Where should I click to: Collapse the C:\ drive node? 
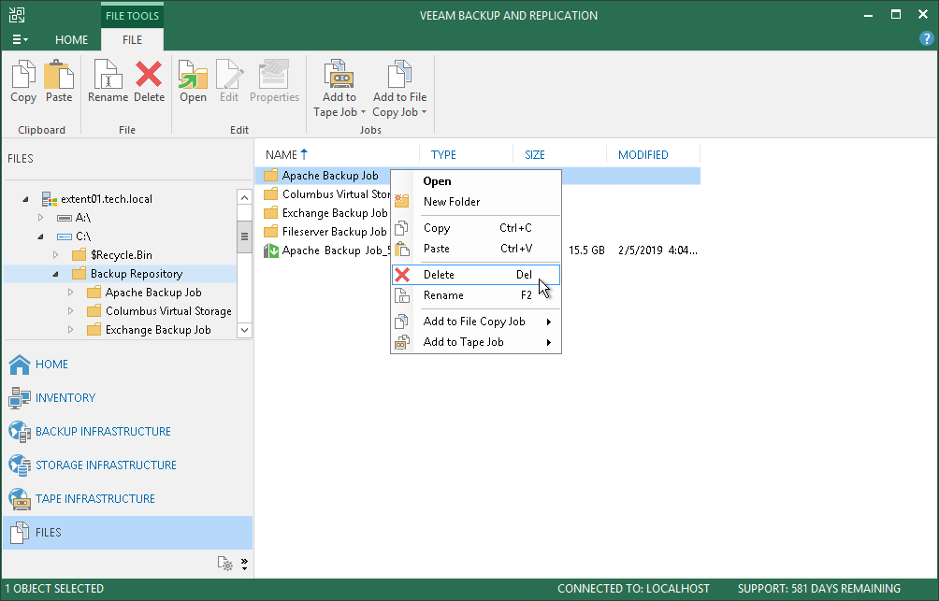pos(40,236)
